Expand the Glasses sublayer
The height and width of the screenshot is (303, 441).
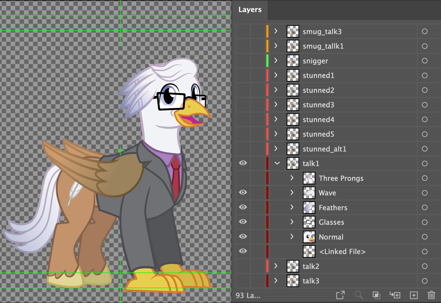pyautogui.click(x=292, y=222)
